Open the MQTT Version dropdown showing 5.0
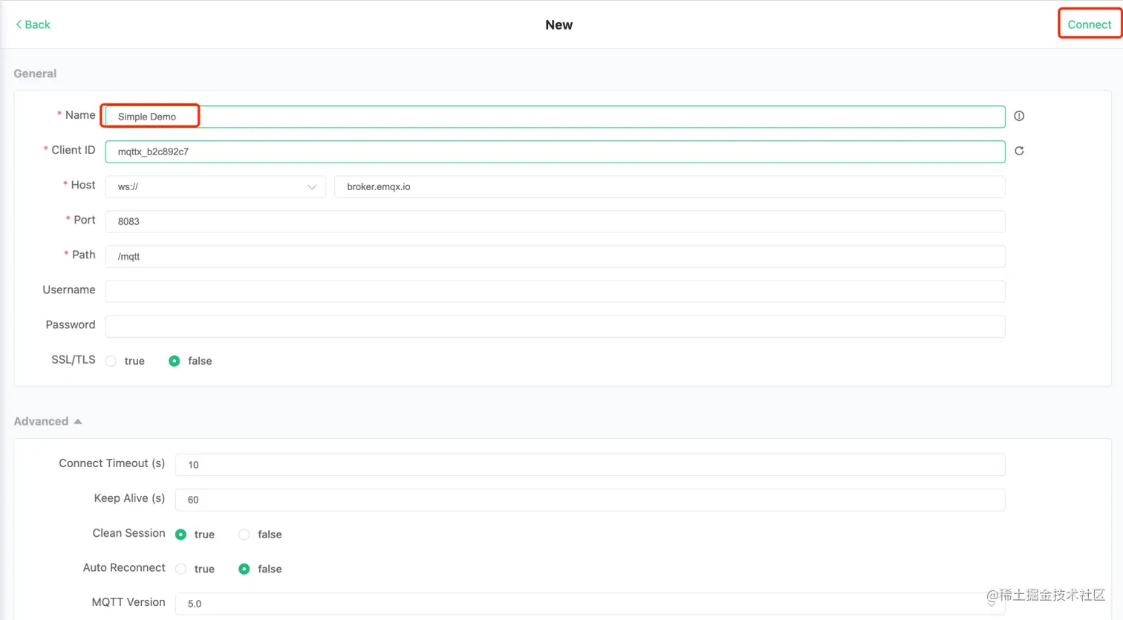 tap(589, 603)
